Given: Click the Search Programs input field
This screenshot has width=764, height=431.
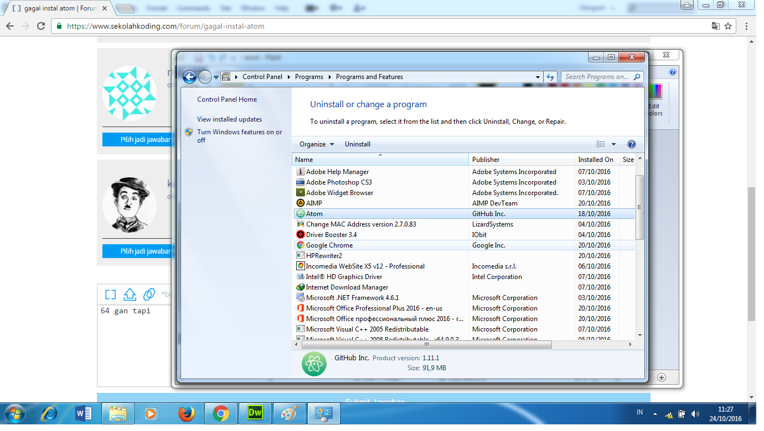Looking at the screenshot, I should (597, 77).
